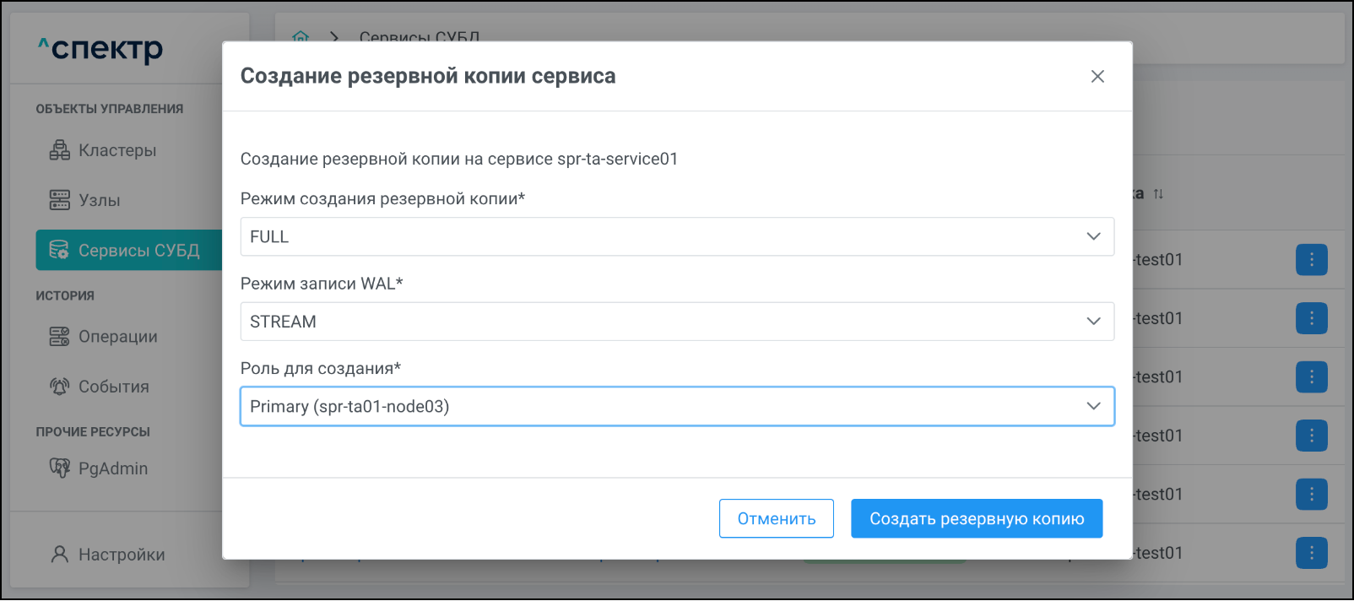Viewport: 1354px width, 601px height.
Task: Open the role Primary (spr-ta01-node03) dropdown
Action: pyautogui.click(x=676, y=407)
